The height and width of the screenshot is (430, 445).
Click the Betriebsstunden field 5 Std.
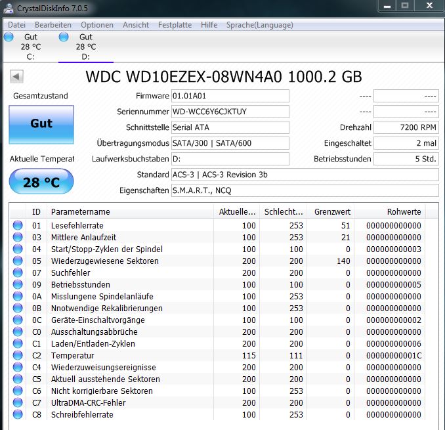[x=406, y=159]
